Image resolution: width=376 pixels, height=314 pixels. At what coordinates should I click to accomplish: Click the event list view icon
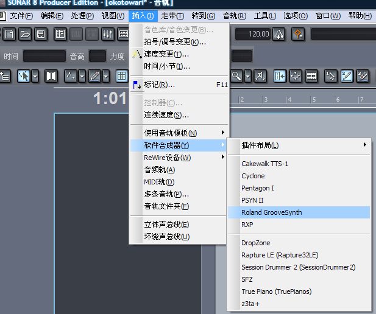(123, 34)
